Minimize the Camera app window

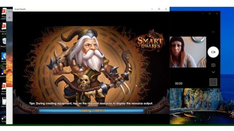pos(203,13)
